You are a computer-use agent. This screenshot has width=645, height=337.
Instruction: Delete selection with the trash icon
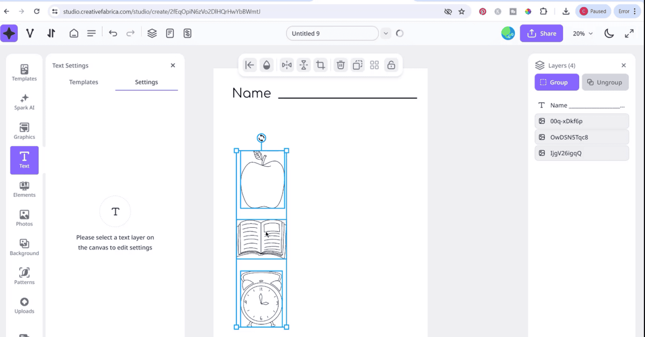(x=341, y=65)
